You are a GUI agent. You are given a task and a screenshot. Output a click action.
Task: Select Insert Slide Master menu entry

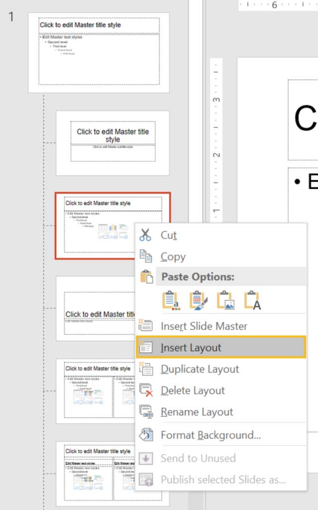click(x=221, y=326)
